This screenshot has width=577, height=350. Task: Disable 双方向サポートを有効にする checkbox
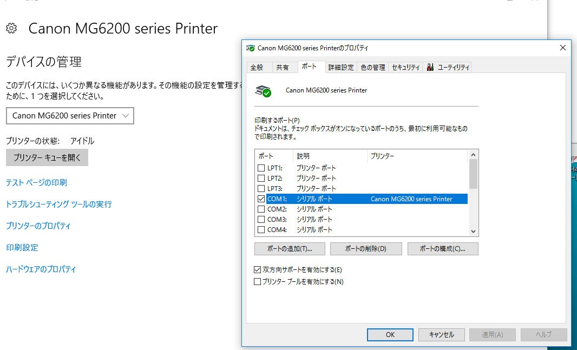click(258, 270)
